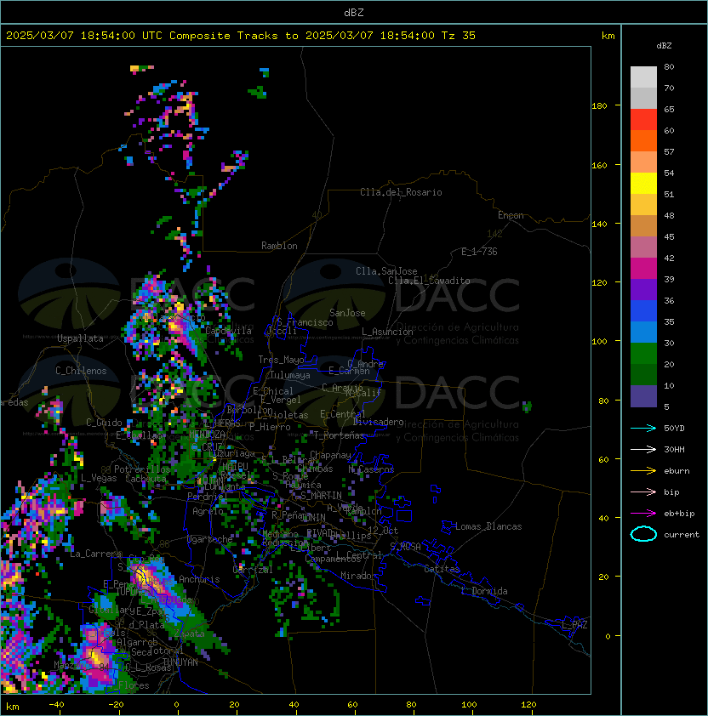The height and width of the screenshot is (716, 708).
Task: Click the 'current' legend label
Action: 682,535
